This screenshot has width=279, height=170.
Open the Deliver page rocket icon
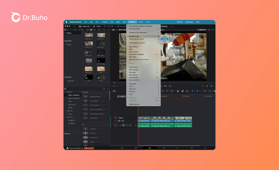[205, 148]
